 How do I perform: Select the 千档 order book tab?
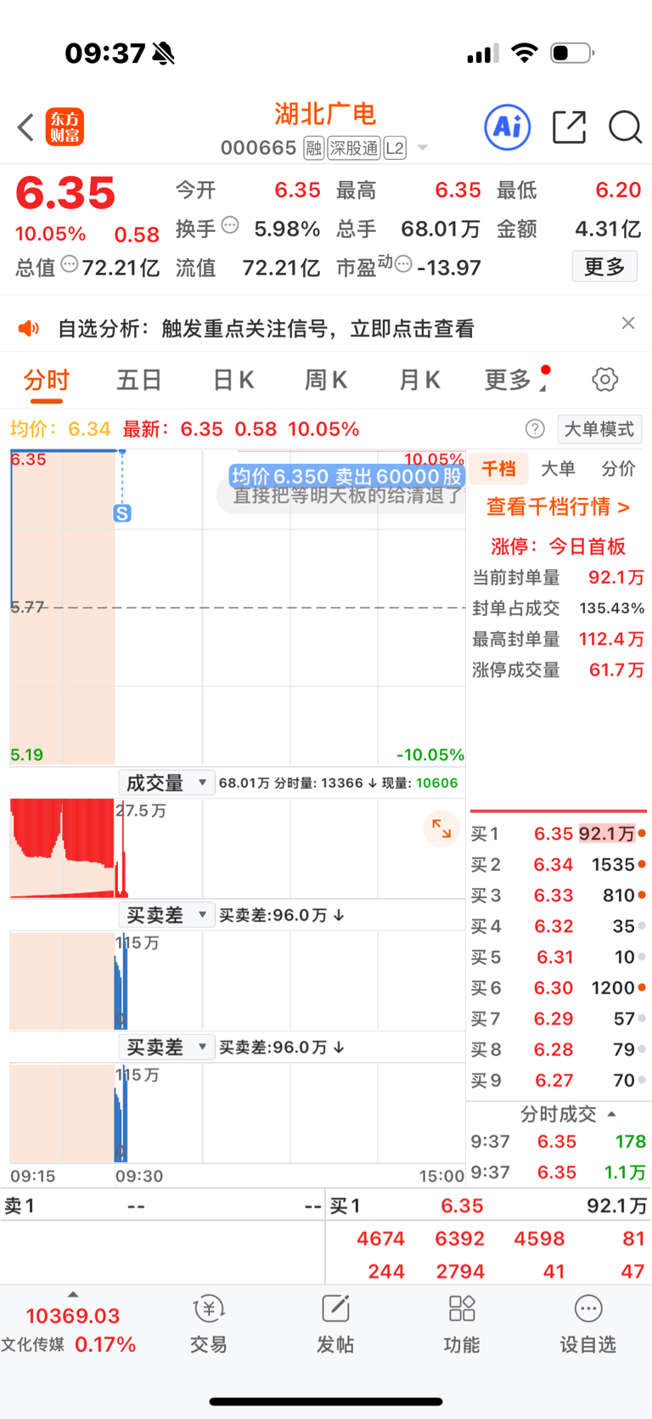pyautogui.click(x=498, y=468)
